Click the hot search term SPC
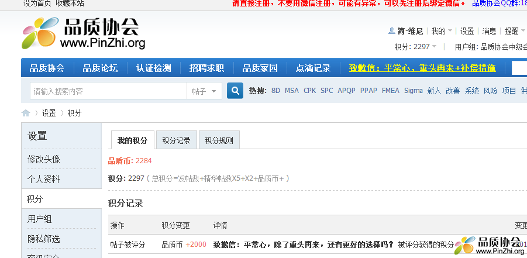527x258 pixels. pos(327,91)
